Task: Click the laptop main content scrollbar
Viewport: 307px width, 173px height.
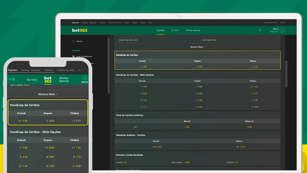Action: point(286,74)
